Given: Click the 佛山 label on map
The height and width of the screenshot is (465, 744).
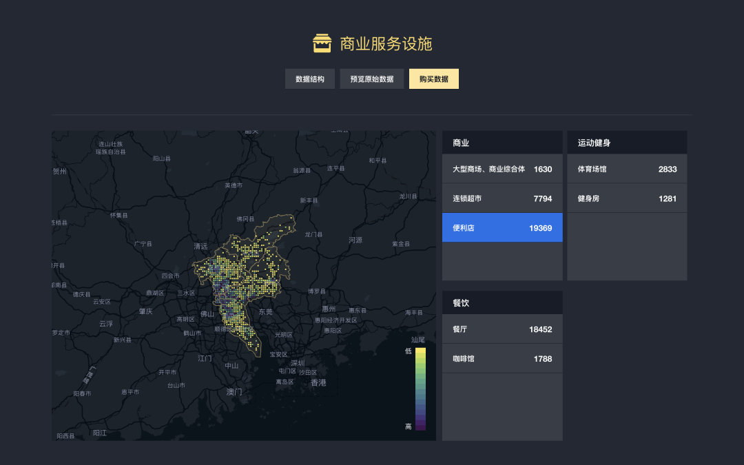Looking at the screenshot, I should click(207, 313).
